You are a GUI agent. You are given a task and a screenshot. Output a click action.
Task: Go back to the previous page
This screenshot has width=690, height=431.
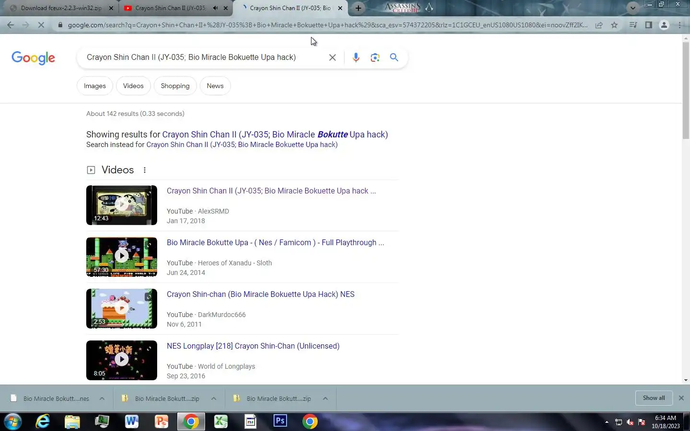coord(11,25)
